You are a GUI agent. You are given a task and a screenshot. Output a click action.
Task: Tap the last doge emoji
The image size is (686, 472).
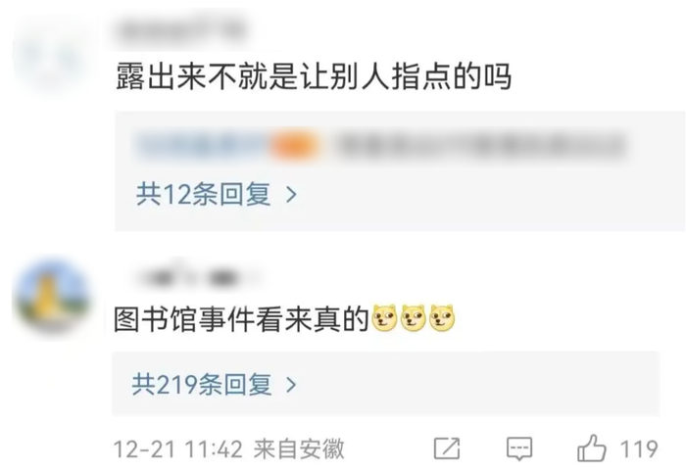click(x=442, y=317)
